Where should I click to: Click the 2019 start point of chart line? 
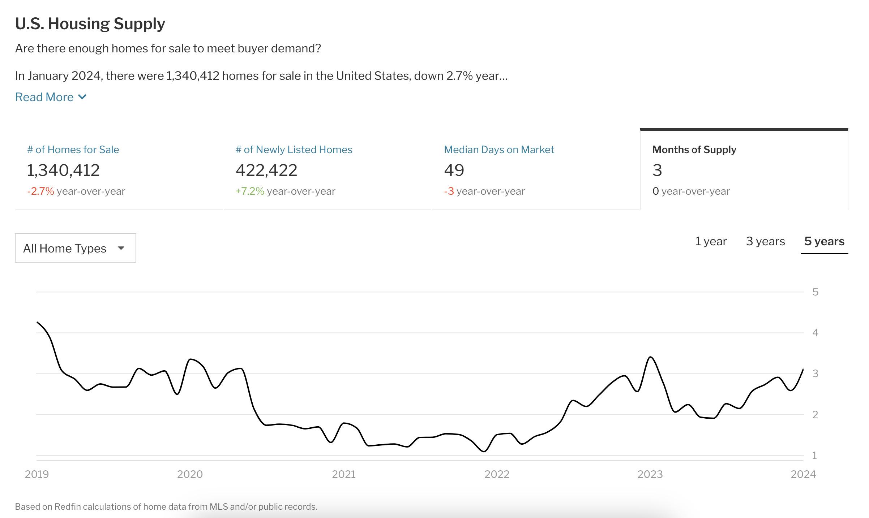[38, 322]
